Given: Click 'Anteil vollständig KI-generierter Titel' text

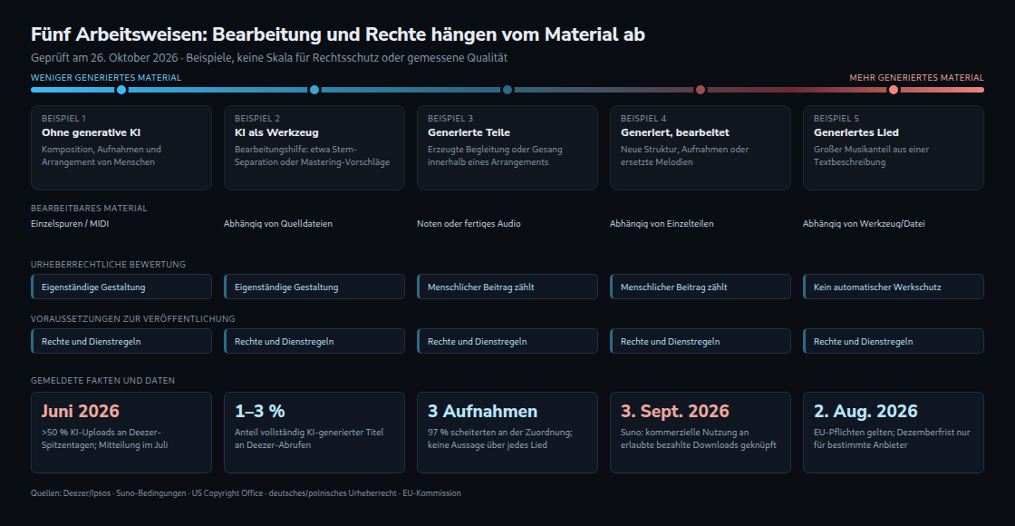Looking at the screenshot, I should coord(309,439).
